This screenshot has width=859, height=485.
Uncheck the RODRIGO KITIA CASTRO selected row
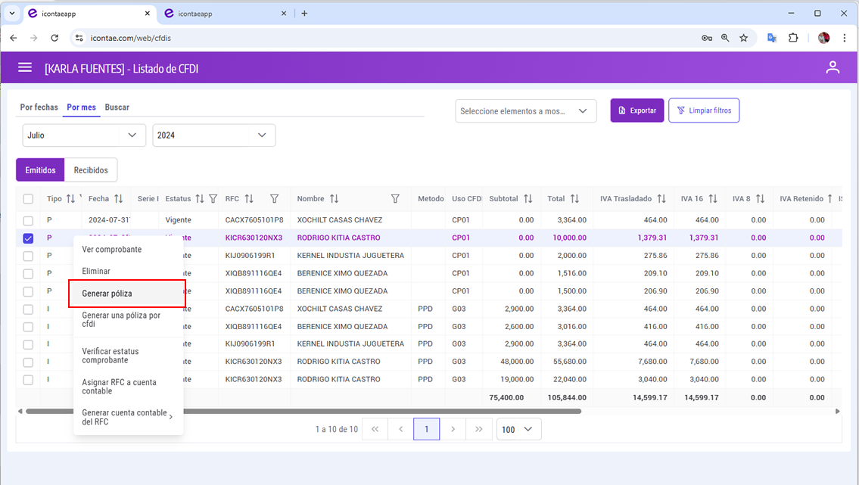click(x=28, y=238)
